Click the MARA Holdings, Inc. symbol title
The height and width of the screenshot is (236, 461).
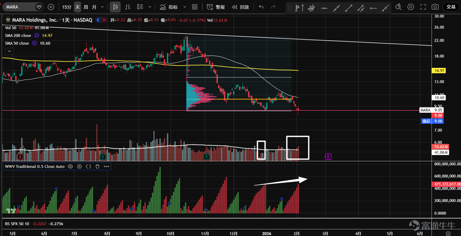coord(35,20)
